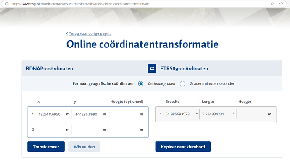Select the Graden minuten seconden radio button
The image size is (290, 164).
pyautogui.click(x=182, y=83)
